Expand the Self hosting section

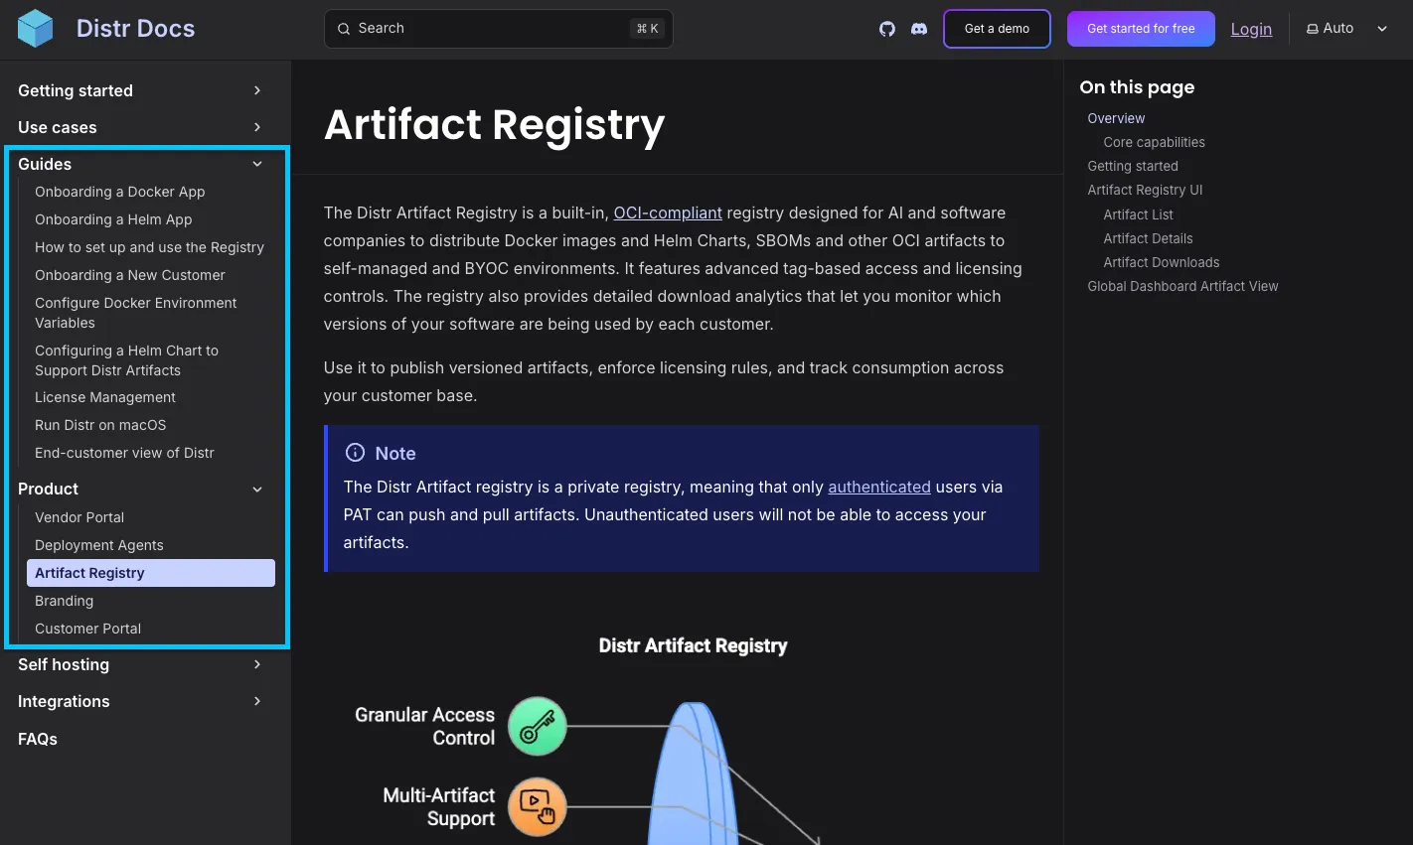pos(256,664)
